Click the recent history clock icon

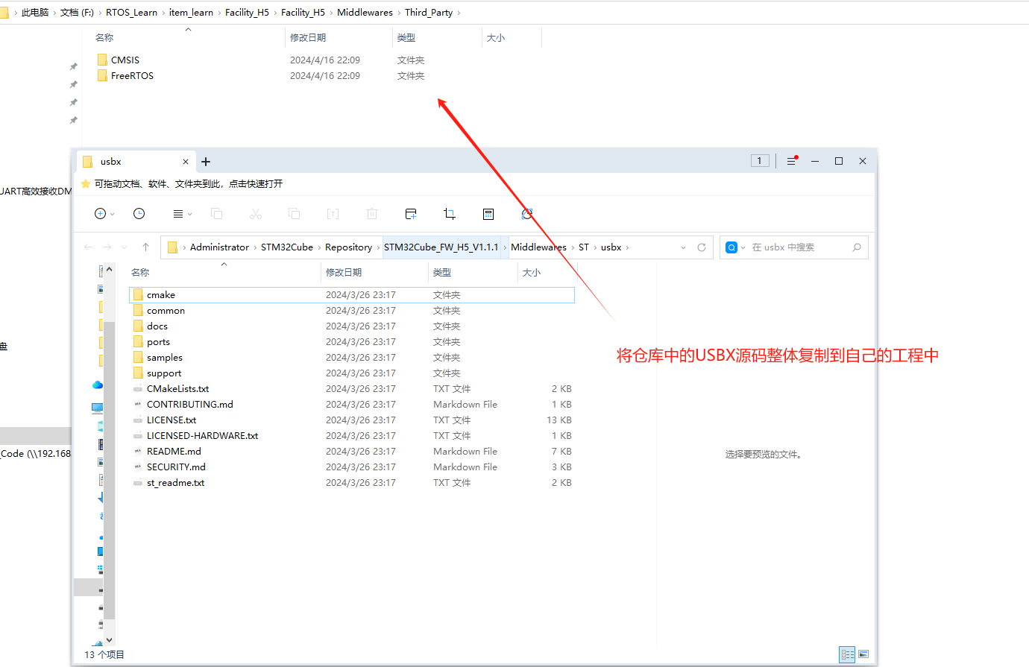tap(139, 214)
